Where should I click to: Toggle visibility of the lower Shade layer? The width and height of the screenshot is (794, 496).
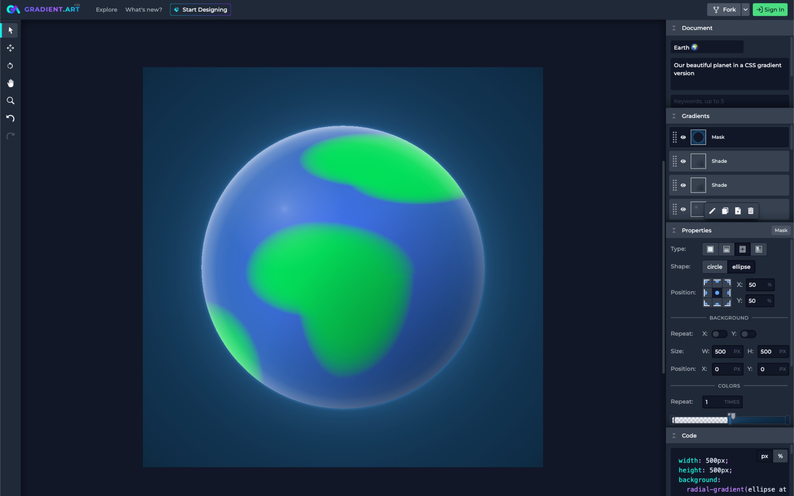tap(683, 185)
